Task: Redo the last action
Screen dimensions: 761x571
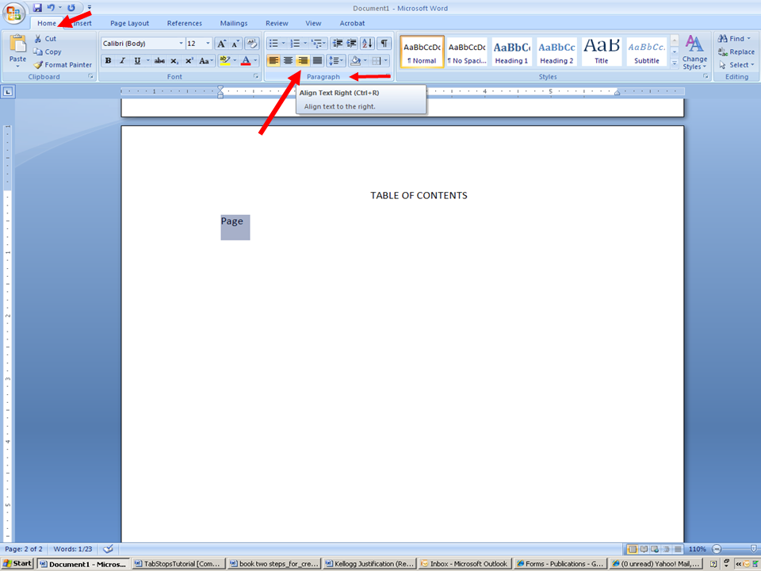Action: click(x=71, y=7)
